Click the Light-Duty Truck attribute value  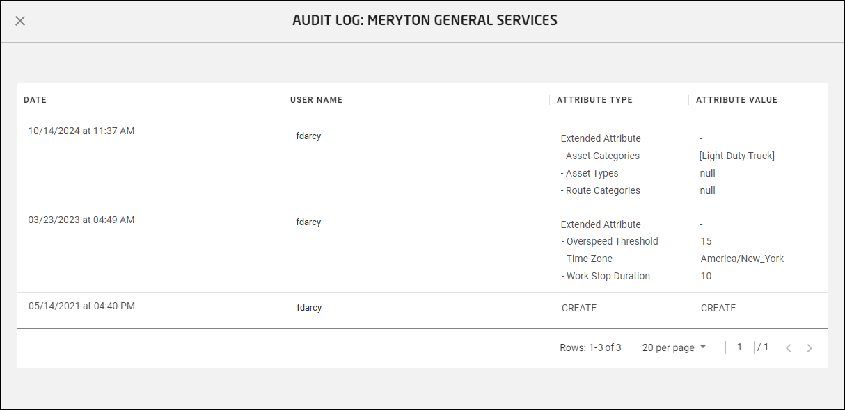(x=737, y=156)
